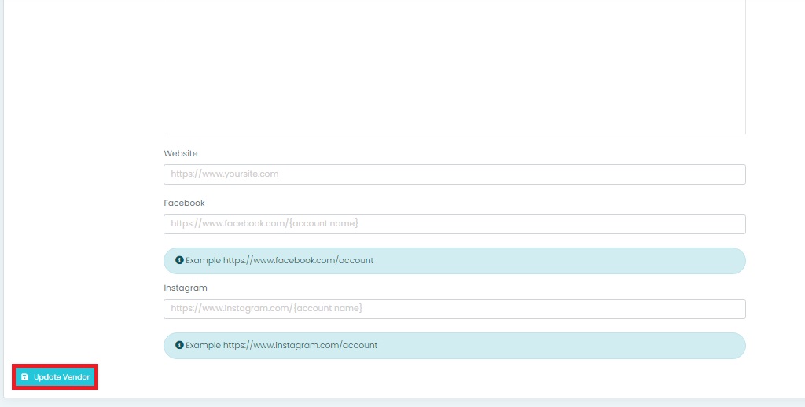Click the Instagram example URL text

point(300,345)
